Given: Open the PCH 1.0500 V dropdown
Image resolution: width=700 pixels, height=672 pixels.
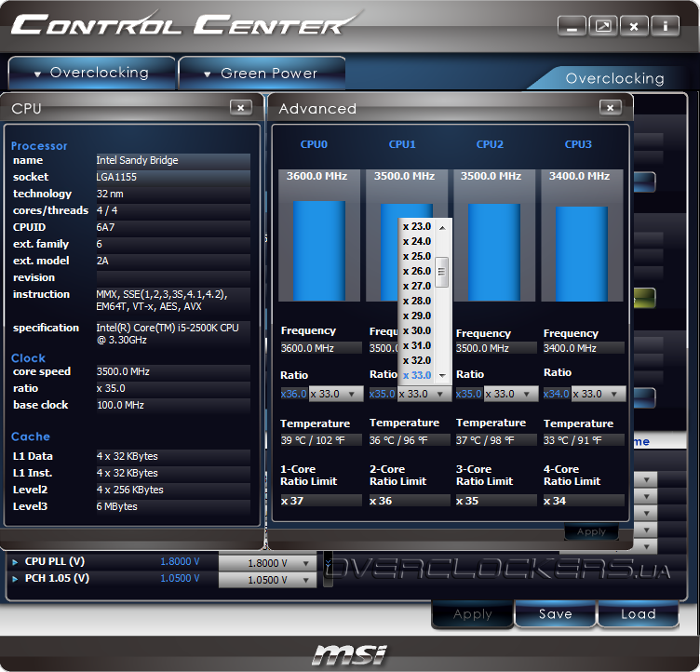Looking at the screenshot, I should tap(267, 580).
